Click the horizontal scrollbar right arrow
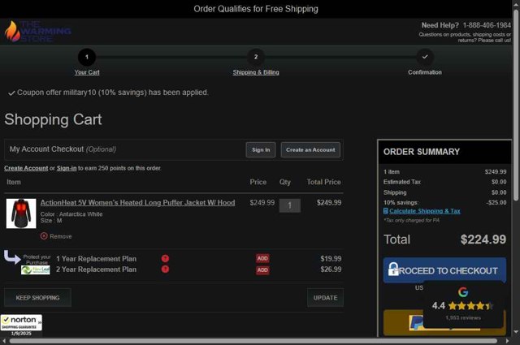Screen dimensions: 520x345 coord(507,341)
